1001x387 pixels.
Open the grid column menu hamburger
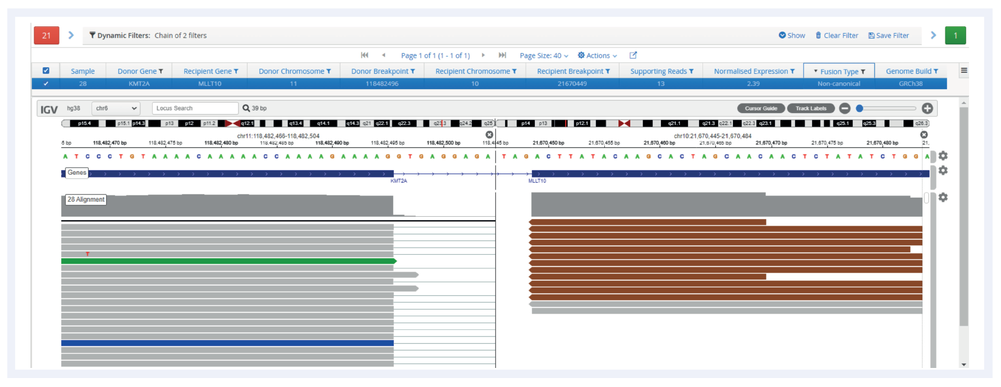pyautogui.click(x=964, y=71)
